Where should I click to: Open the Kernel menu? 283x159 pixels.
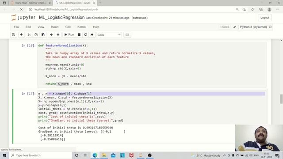82,27
